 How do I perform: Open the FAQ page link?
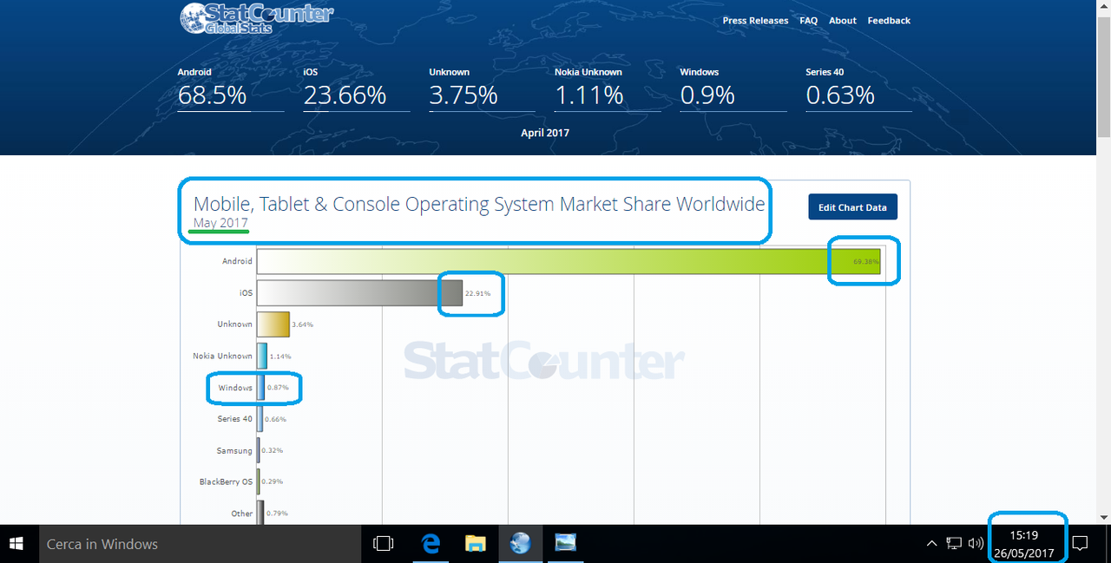click(x=808, y=21)
